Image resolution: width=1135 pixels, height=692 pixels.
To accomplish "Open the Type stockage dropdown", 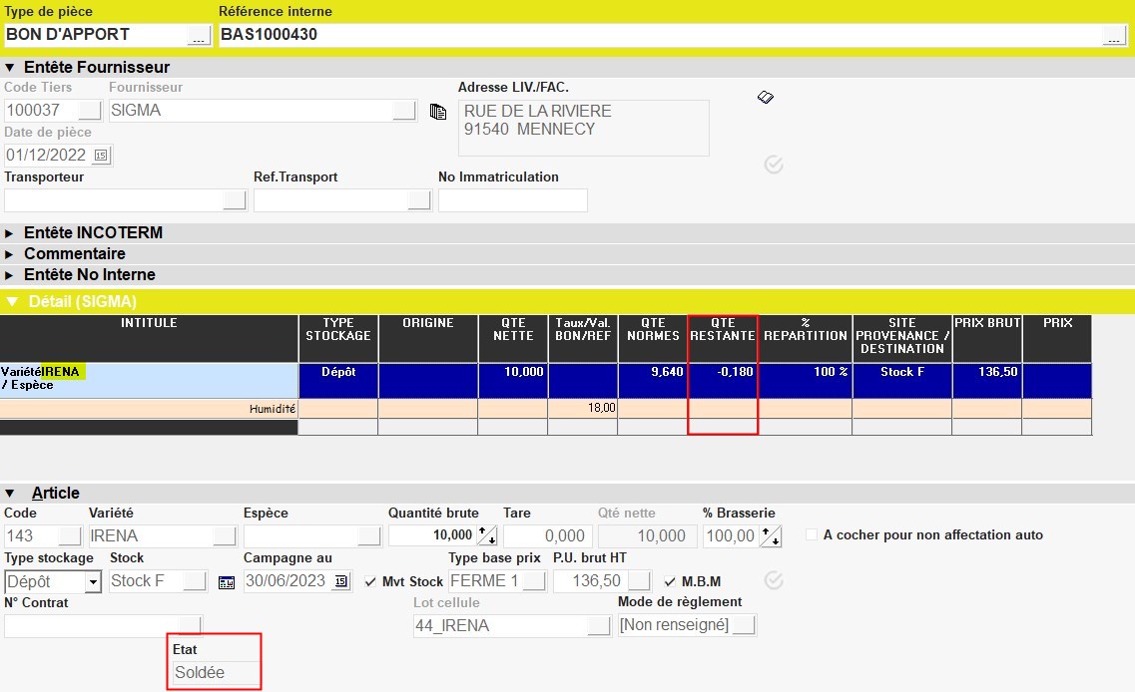I will pyautogui.click(x=93, y=581).
